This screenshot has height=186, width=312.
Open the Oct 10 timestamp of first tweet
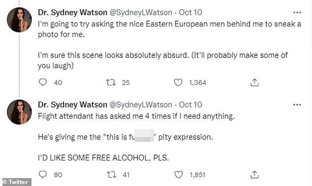pyautogui.click(x=190, y=12)
